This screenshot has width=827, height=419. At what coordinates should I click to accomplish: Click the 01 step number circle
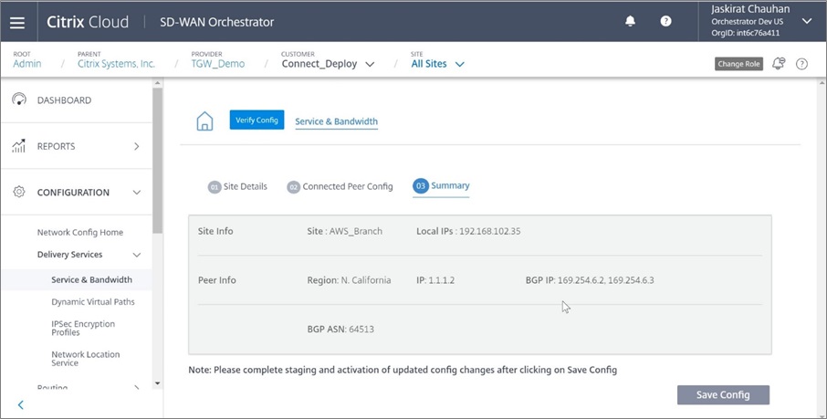click(x=215, y=187)
